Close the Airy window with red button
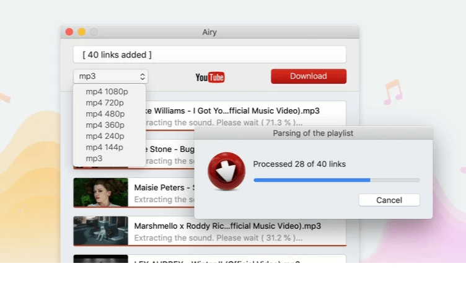The width and height of the screenshot is (466, 284). 69,32
